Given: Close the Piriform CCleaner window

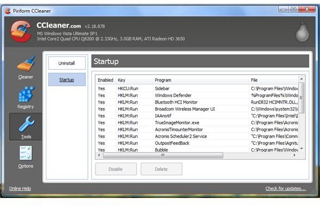Looking at the screenshot, I should (x=307, y=9).
